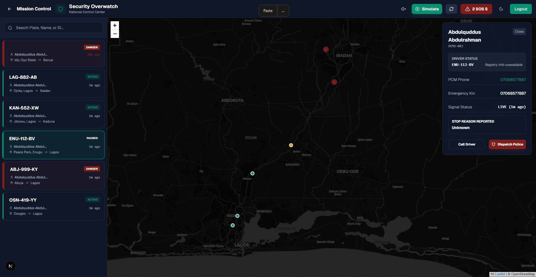Select the ABJ-999-KY danger vehicle card
536x277 pixels.
[x=53, y=176]
